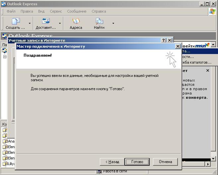Click the жба каталогов... menu entry
The height and width of the screenshot is (175, 218).
pos(196,62)
